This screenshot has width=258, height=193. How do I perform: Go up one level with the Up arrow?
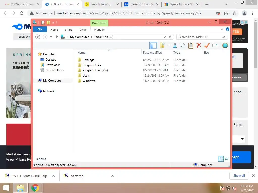[57, 37]
